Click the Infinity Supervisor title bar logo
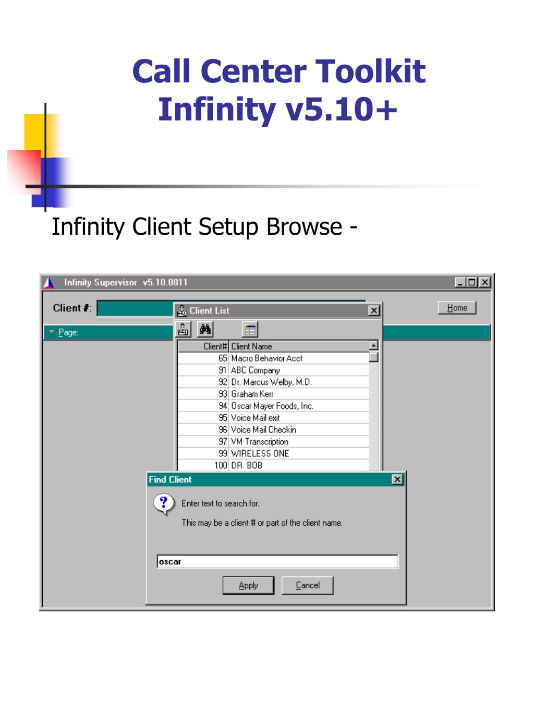534x712 pixels. [x=48, y=283]
